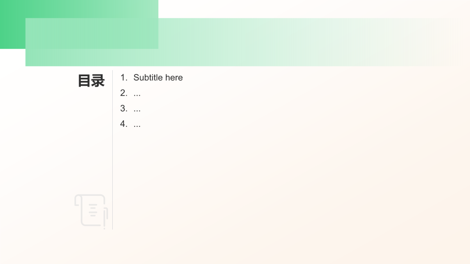This screenshot has width=470, height=264.
Task: Select the 目录 title text
Action: tap(91, 81)
